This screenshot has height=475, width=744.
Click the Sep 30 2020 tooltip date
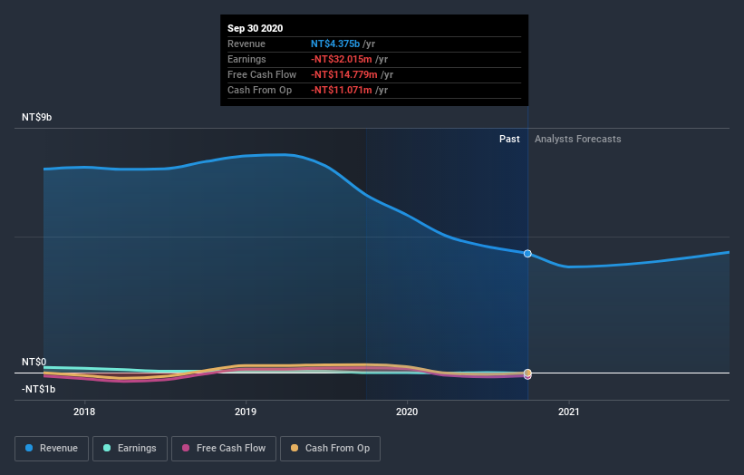[255, 28]
